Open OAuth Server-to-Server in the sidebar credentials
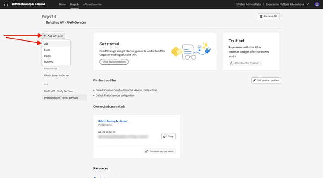323x178 pixels. 56,75
